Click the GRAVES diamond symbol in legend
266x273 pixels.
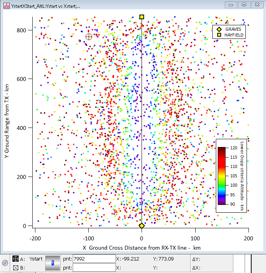[x=219, y=29]
